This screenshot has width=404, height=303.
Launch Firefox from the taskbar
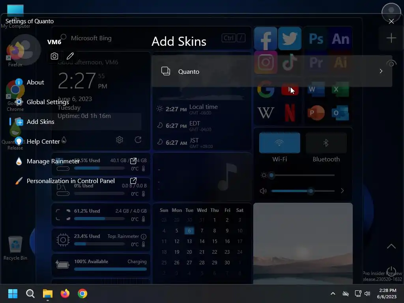click(65, 294)
